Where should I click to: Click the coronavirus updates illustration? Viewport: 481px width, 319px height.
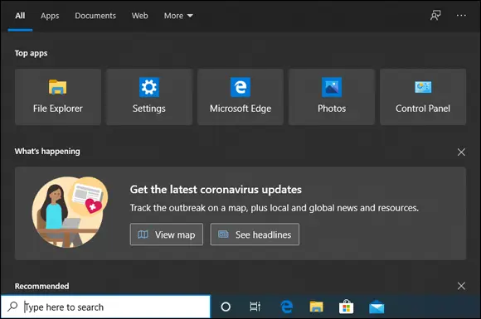pos(70,212)
